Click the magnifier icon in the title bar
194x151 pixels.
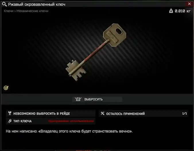point(4,4)
